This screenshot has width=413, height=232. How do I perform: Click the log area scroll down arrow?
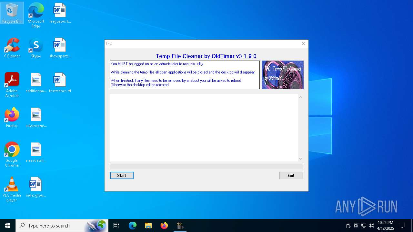300,159
